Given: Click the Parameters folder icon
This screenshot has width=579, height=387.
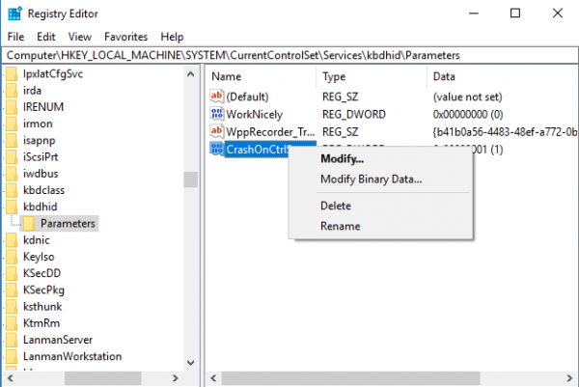Looking at the screenshot, I should (30, 223).
